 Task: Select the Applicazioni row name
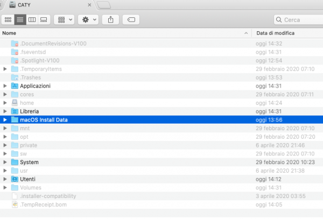click(35, 86)
